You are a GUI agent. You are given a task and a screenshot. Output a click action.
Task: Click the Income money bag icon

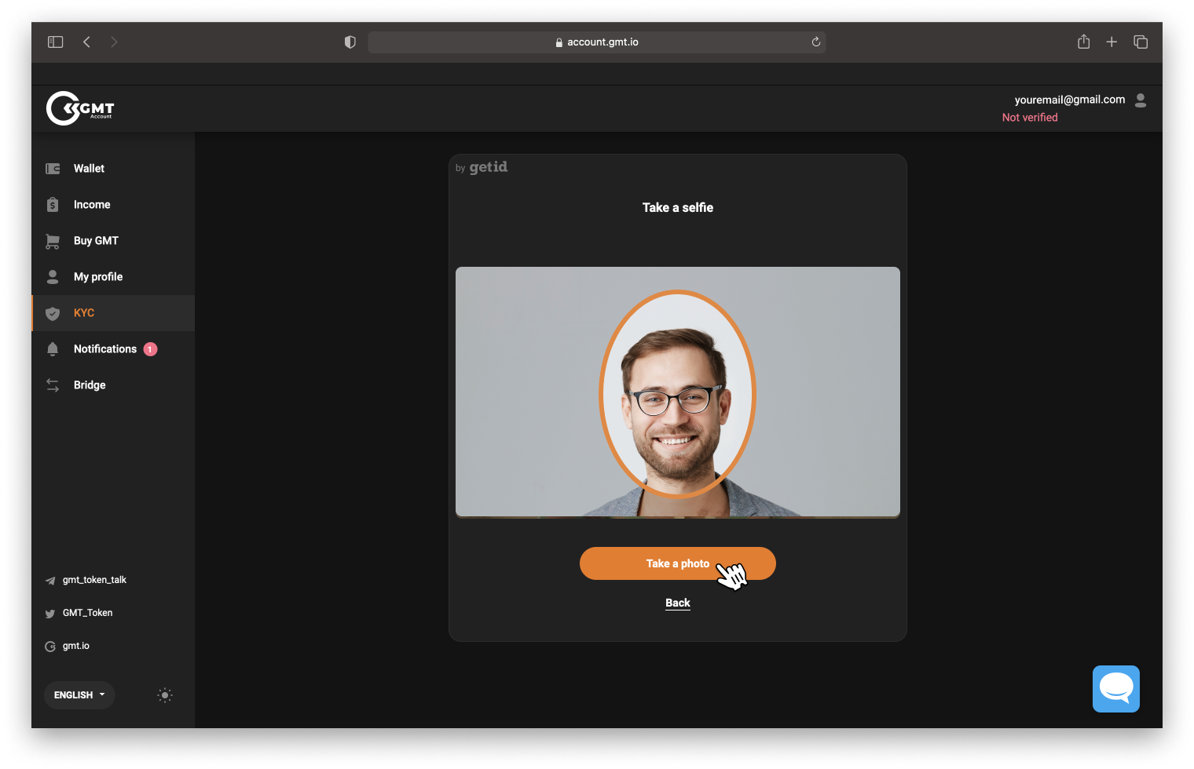(x=53, y=205)
